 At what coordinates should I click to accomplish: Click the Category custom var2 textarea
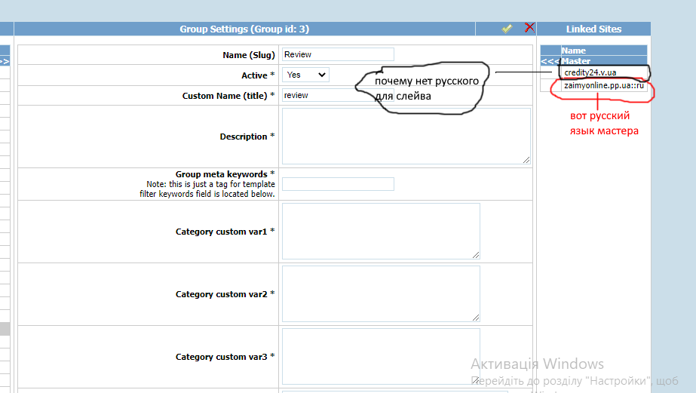[381, 293]
